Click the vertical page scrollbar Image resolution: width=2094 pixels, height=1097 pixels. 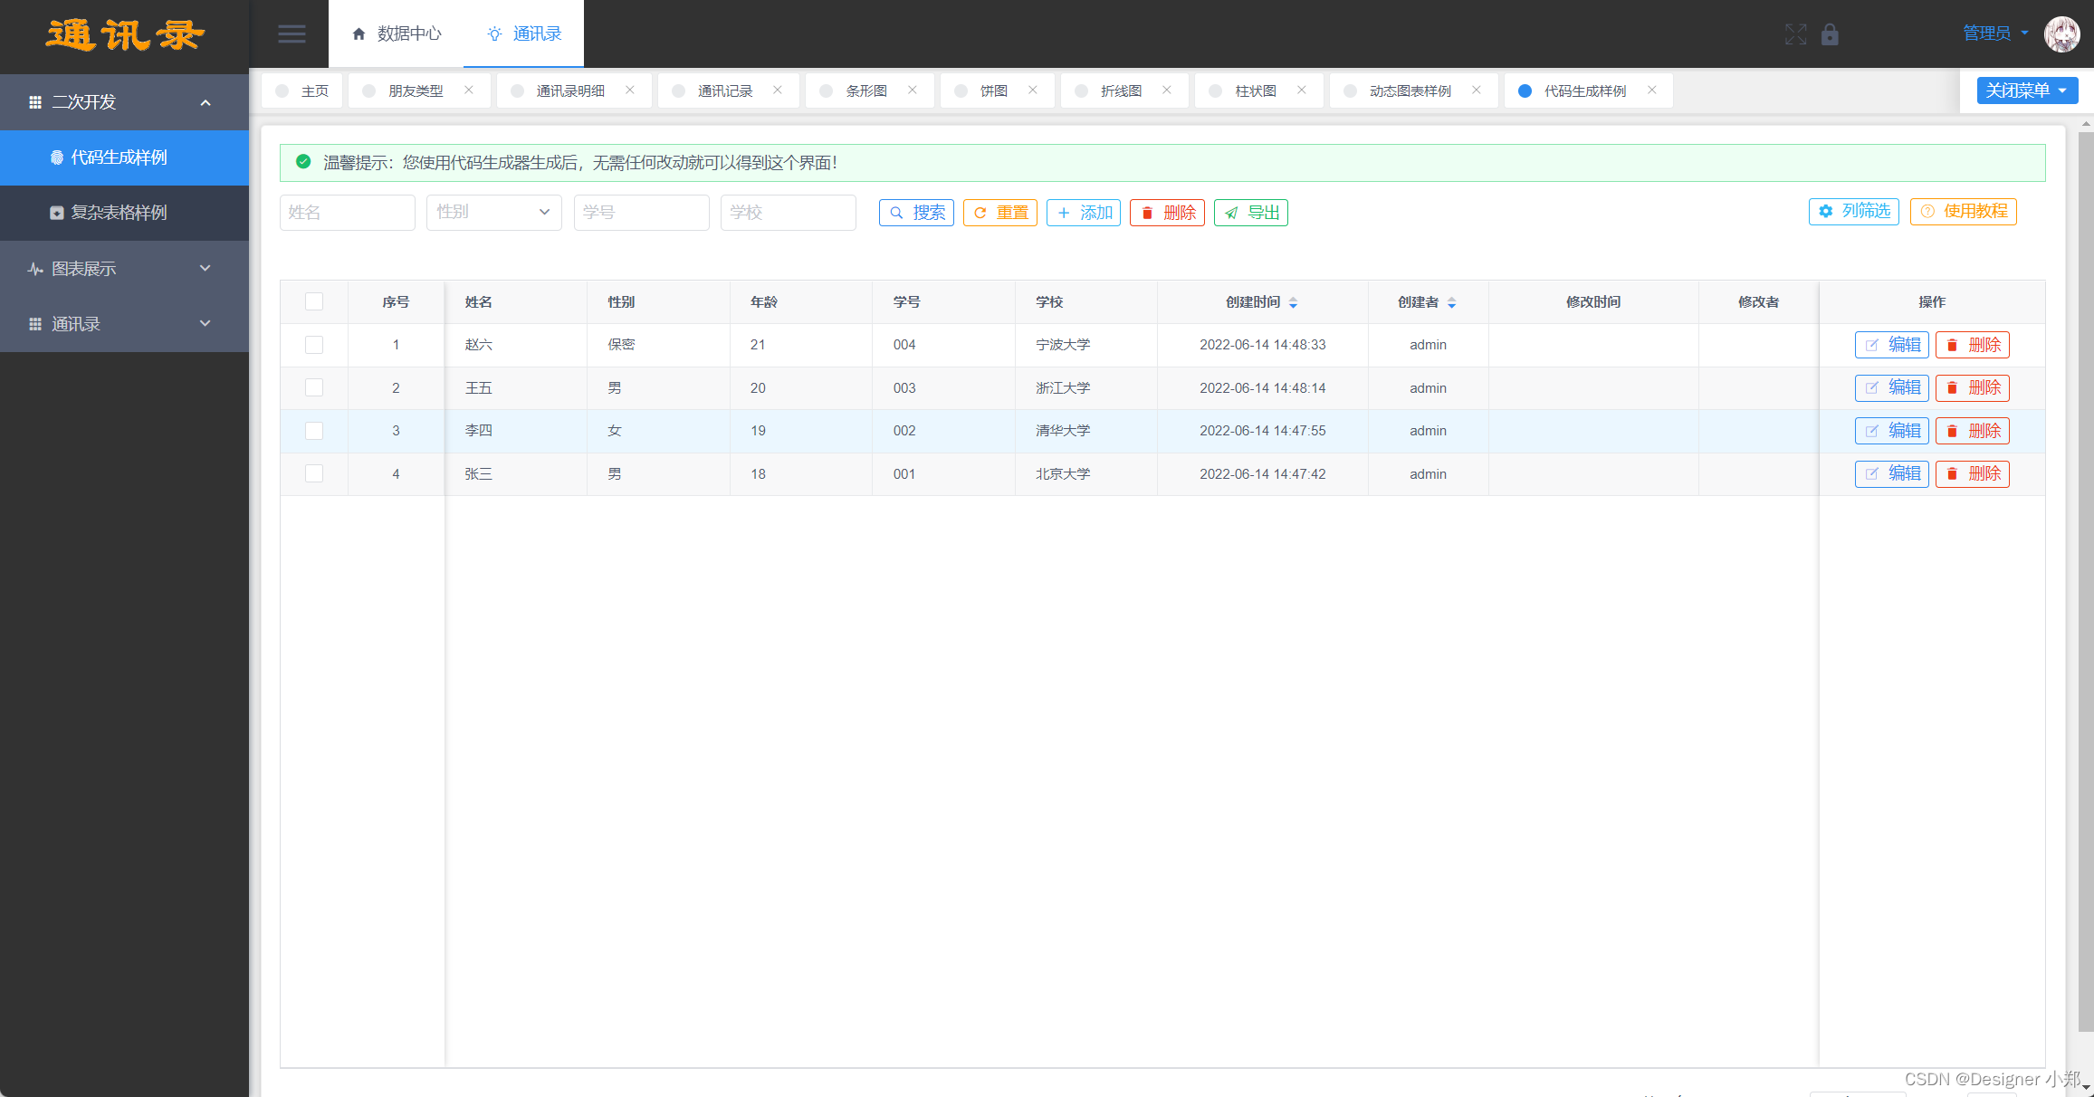[x=2085, y=579]
